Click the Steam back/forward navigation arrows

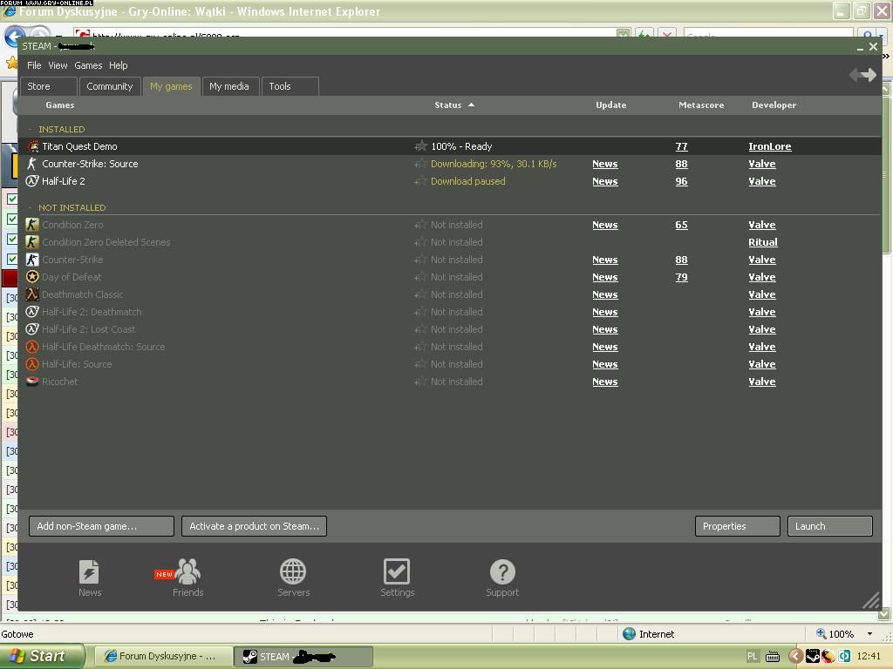tap(862, 75)
